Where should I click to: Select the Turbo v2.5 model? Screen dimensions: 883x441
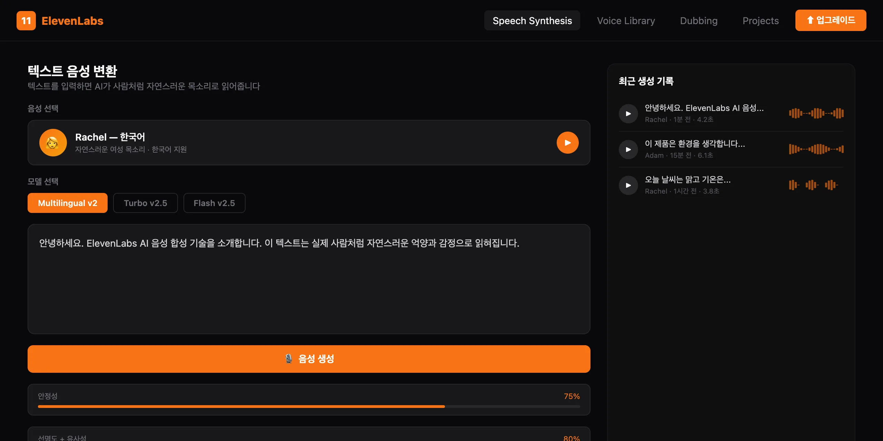(x=146, y=203)
